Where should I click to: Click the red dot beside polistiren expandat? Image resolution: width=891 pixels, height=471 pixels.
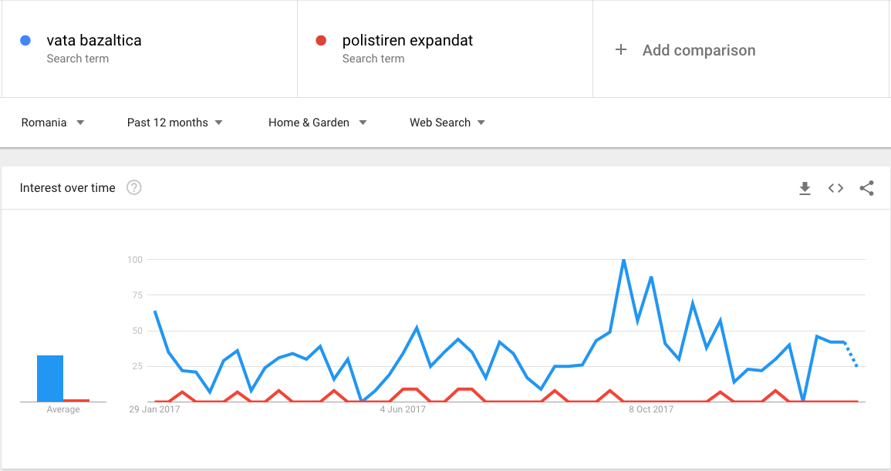coord(321,40)
